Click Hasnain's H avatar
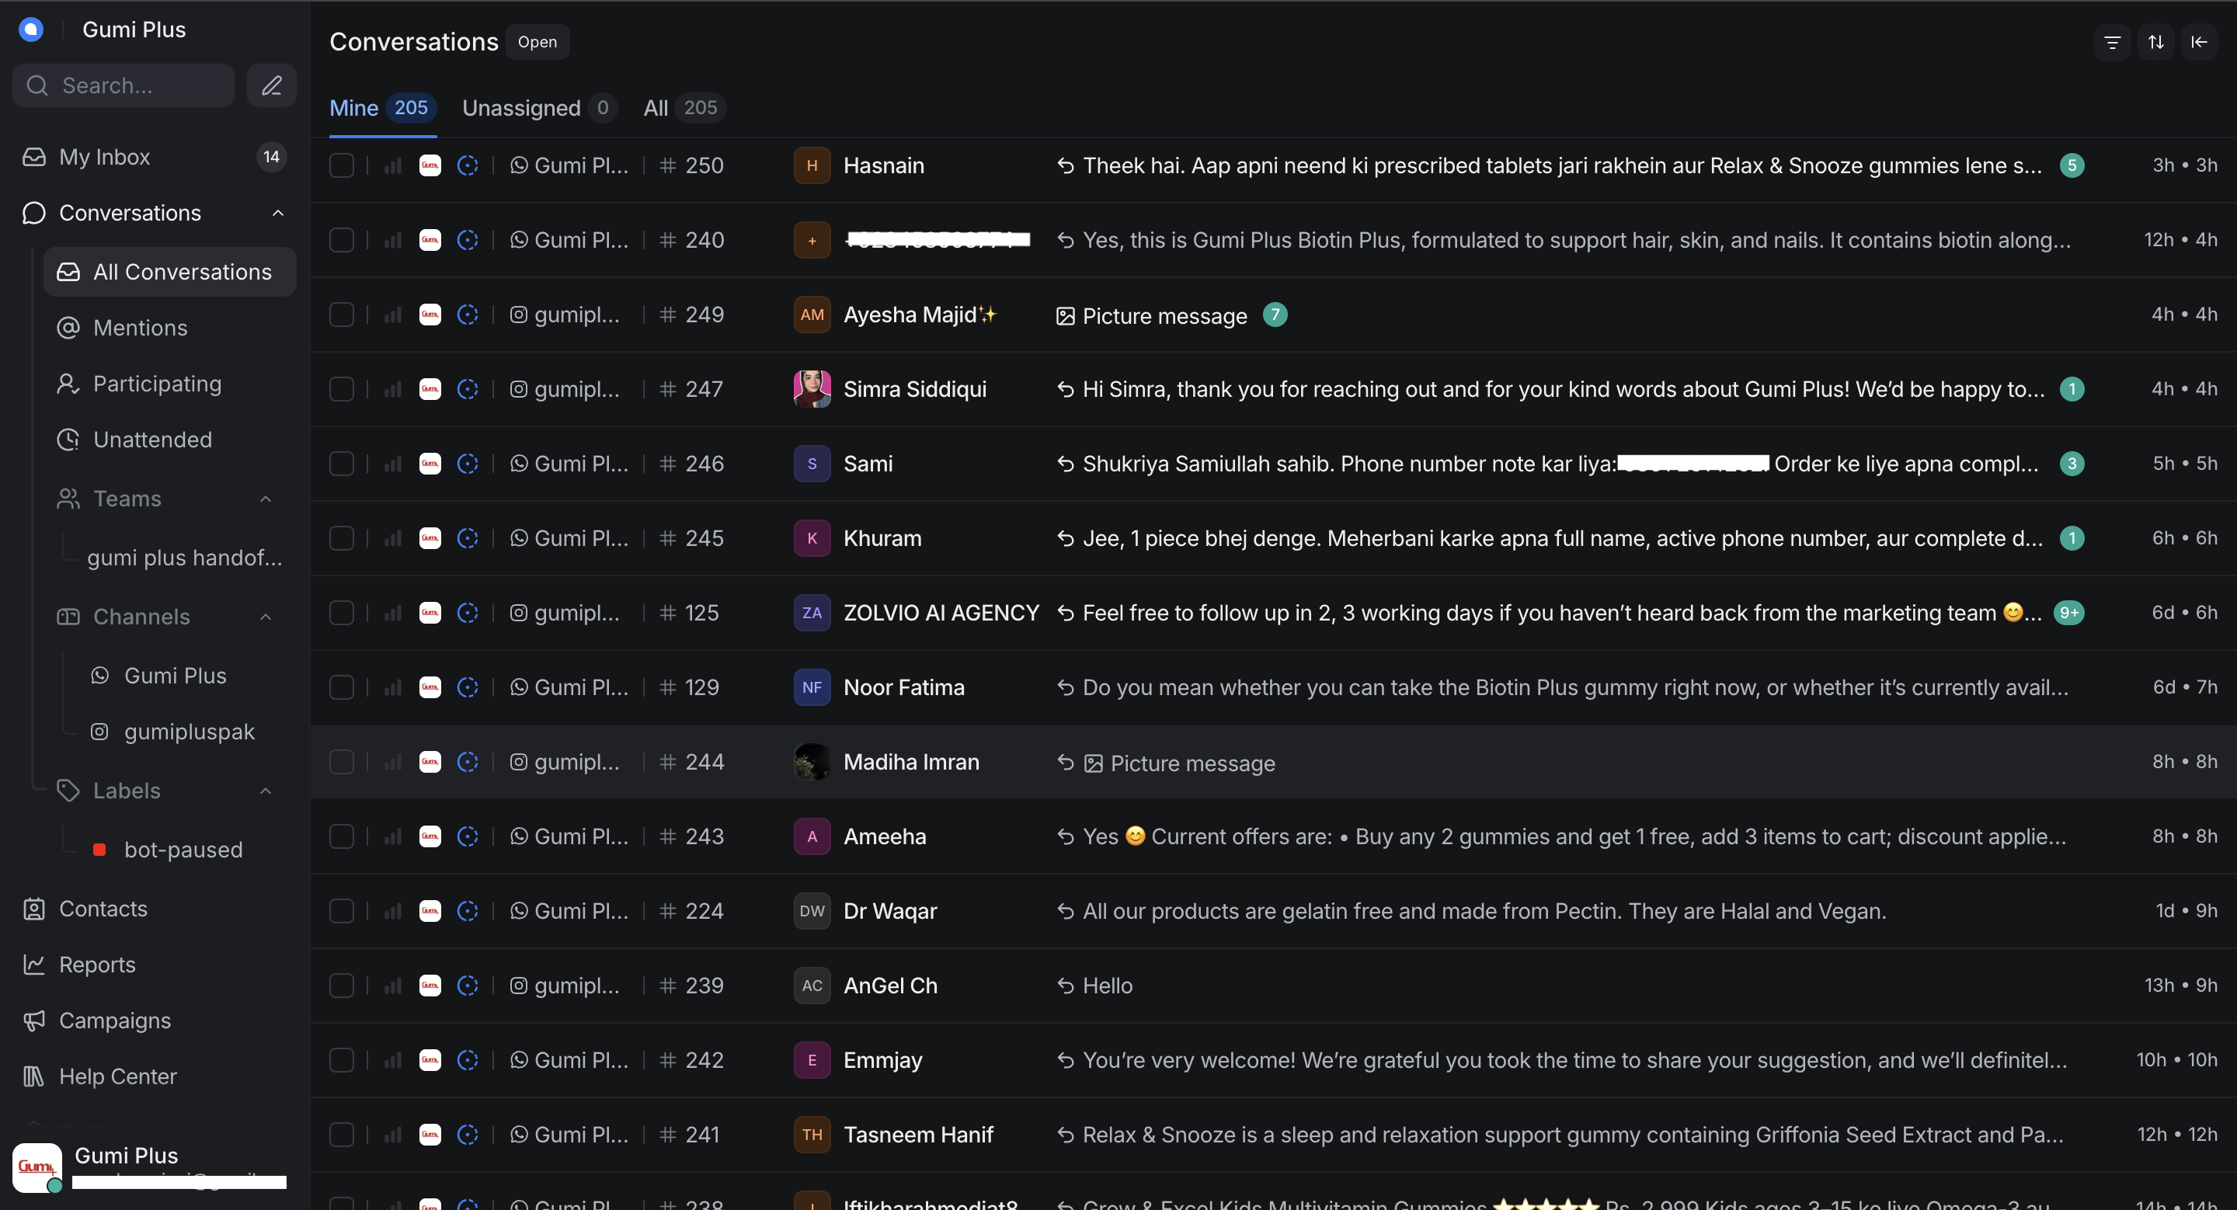This screenshot has height=1210, width=2237. click(x=812, y=165)
